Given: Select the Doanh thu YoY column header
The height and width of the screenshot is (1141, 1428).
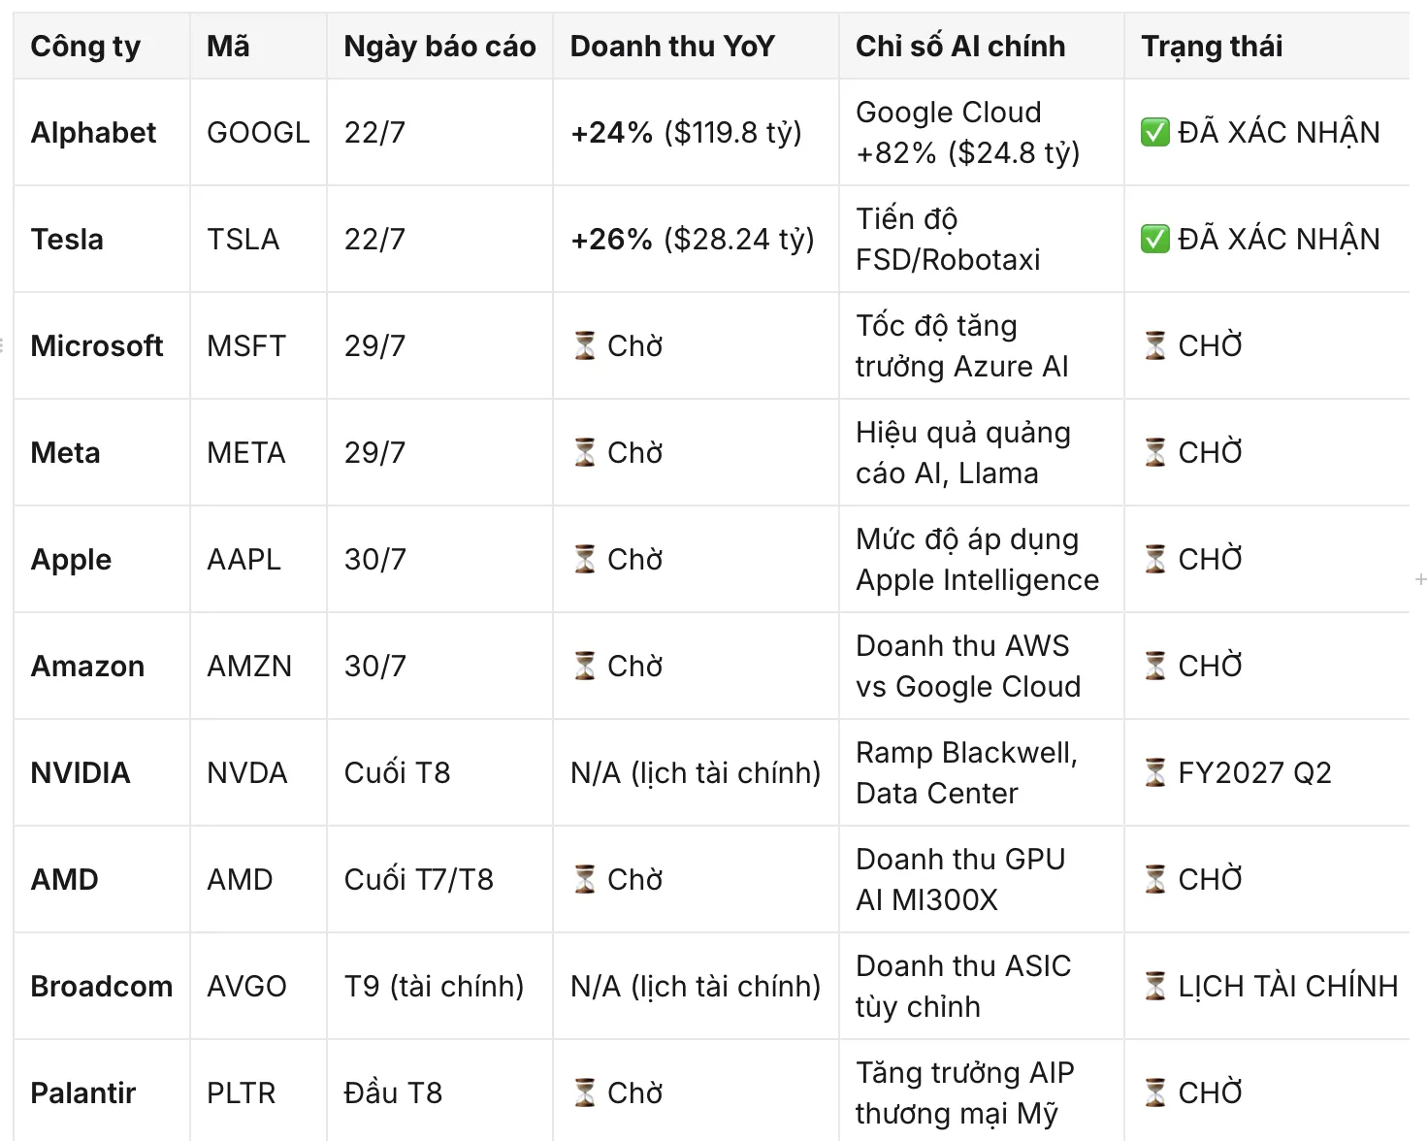Looking at the screenshot, I should click(x=696, y=46).
